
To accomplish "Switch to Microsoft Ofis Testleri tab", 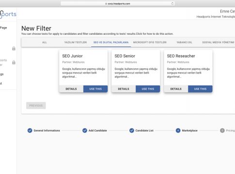I will 150,43.
